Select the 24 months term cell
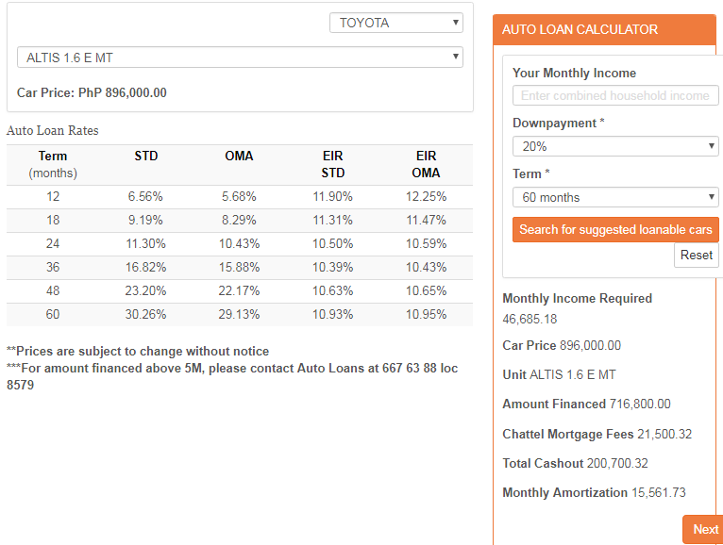 pos(53,243)
